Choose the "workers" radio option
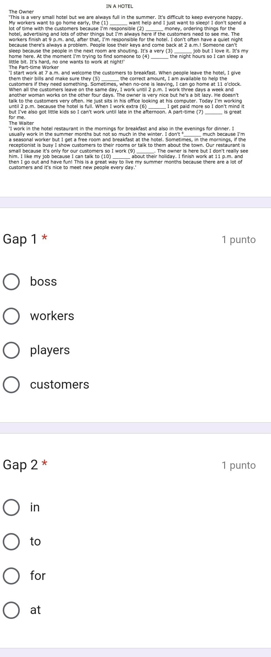271x657 pixels. click(12, 316)
